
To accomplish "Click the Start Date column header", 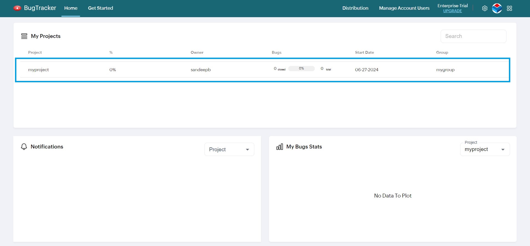I will 364,52.
